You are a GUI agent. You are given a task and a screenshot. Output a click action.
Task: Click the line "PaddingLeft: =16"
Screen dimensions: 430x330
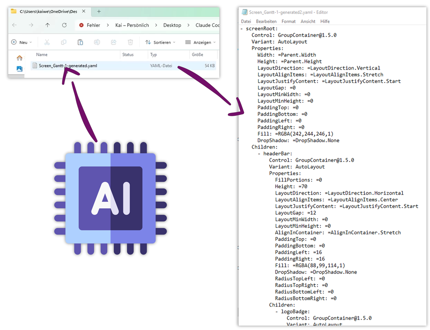[x=298, y=252]
